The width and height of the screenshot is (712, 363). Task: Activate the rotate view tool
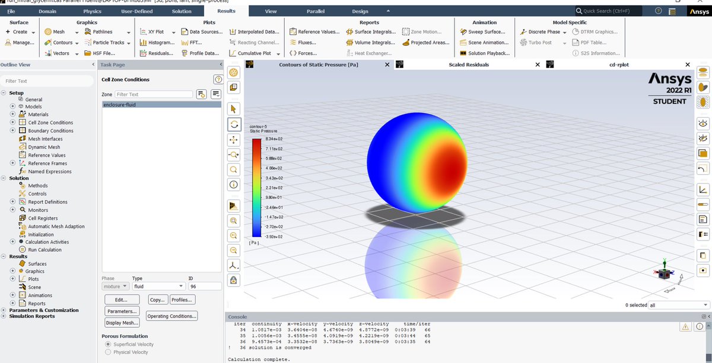(x=234, y=124)
